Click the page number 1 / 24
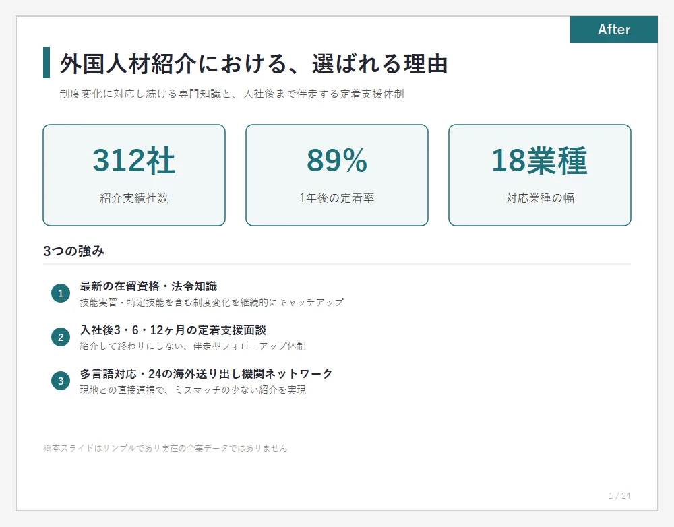 point(619,495)
